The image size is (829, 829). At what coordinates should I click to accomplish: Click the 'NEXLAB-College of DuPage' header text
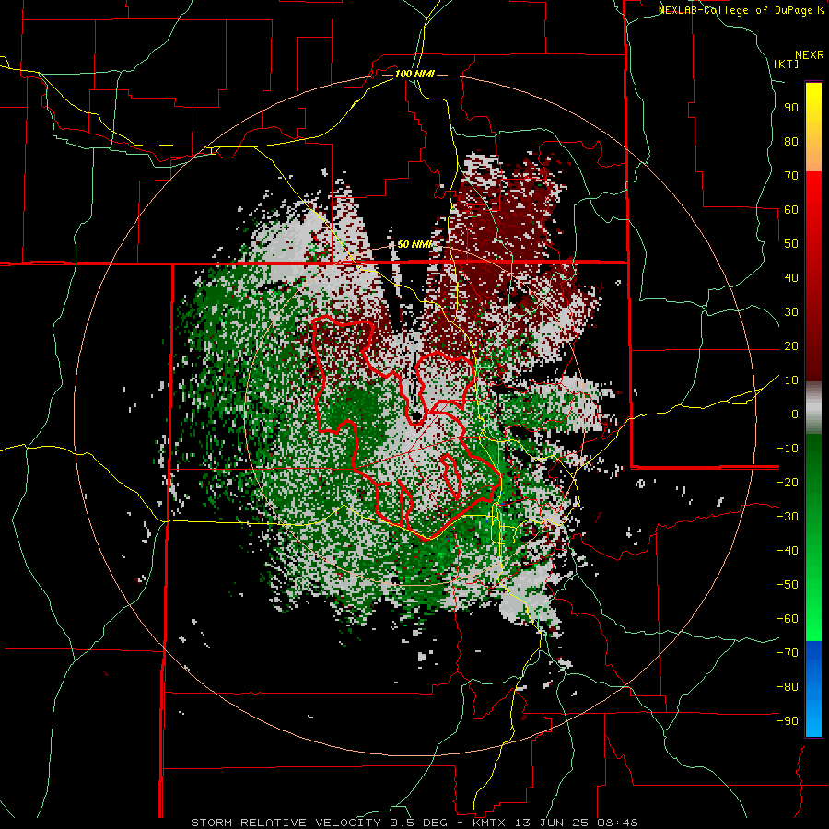coord(737,10)
